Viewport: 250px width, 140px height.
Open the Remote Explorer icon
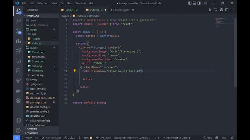pos(18,61)
